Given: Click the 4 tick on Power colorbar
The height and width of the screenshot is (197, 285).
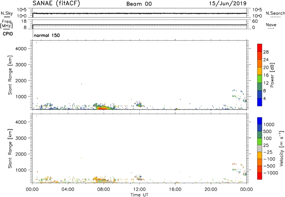Looking at the screenshot, I should 264,98.
